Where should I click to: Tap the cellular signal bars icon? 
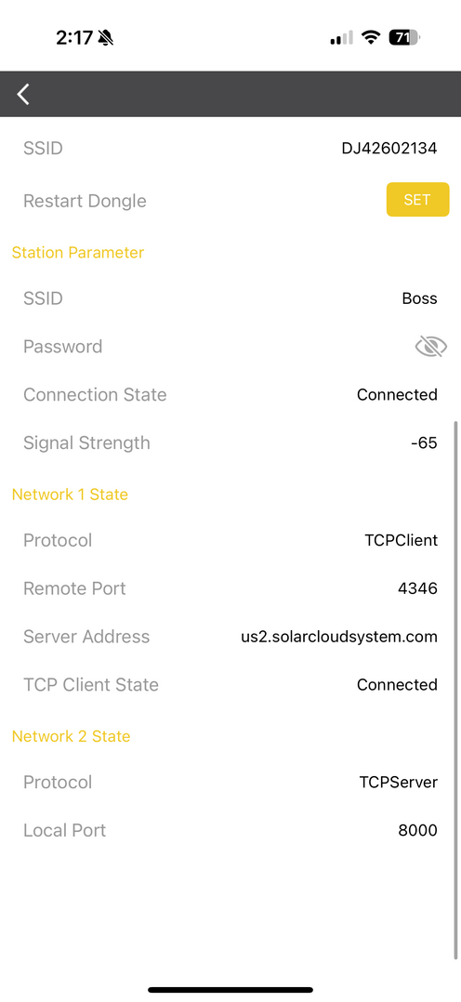click(x=341, y=38)
